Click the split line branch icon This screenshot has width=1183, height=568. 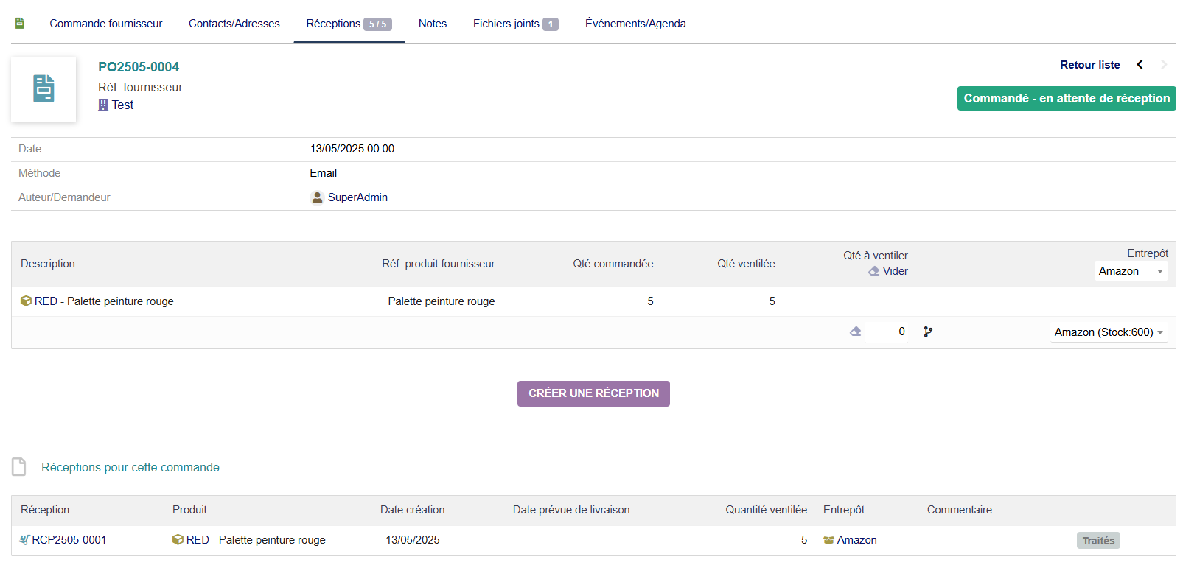click(928, 332)
